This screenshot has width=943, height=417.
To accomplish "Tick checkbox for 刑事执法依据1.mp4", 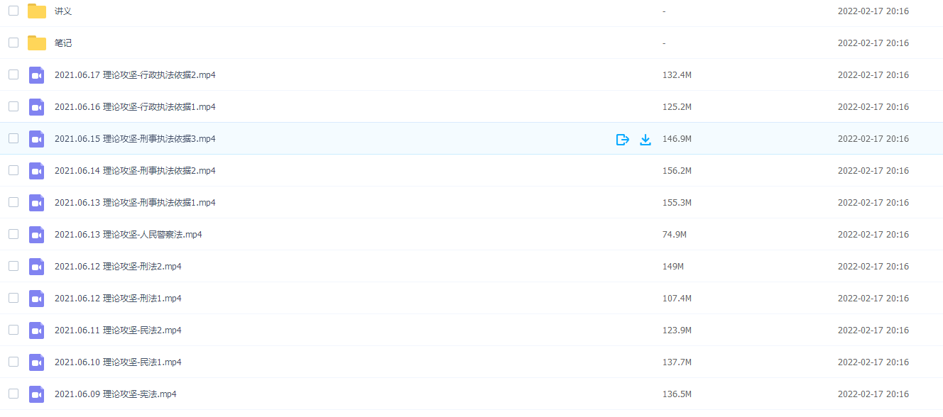I will (x=13, y=202).
